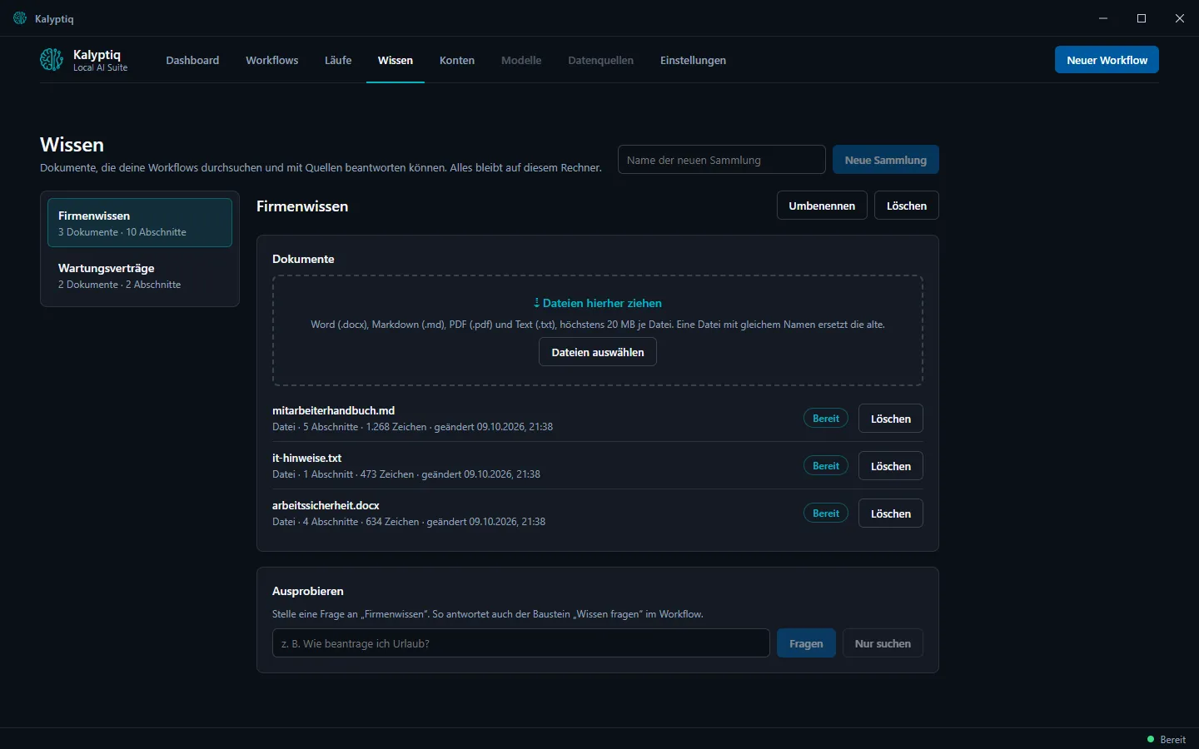This screenshot has width=1199, height=749.
Task: Delete mitarbeiterhandbuch.md with its Löschen button
Action: 891,419
